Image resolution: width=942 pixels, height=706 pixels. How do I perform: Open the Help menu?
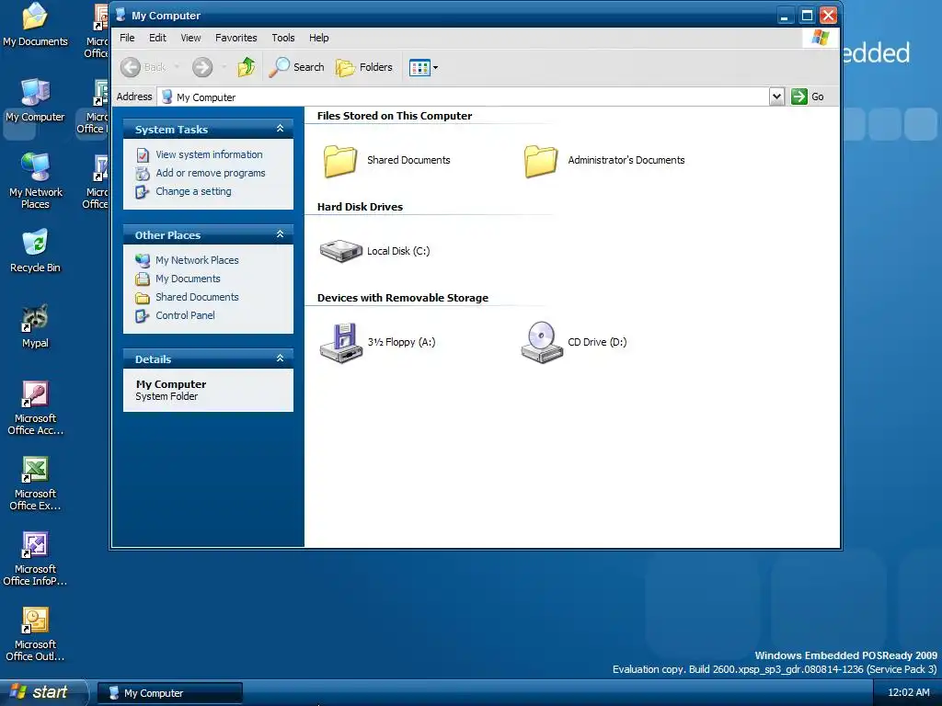tap(318, 38)
